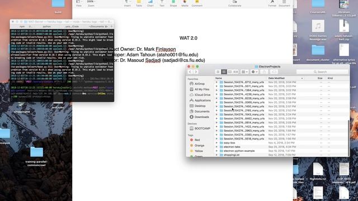Image resolution: width=358 pixels, height=201 pixels.
Task: Click the Chart icon in Pages toolbar
Action: click(150, 3)
